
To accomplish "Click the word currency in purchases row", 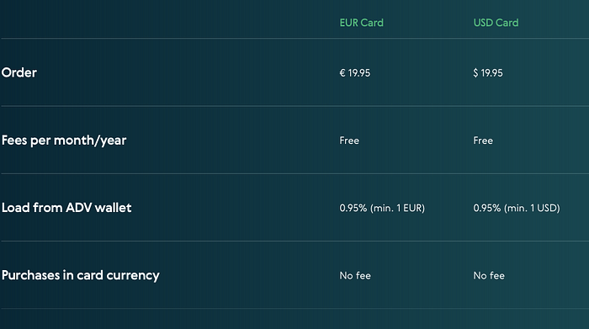I will coord(133,276).
